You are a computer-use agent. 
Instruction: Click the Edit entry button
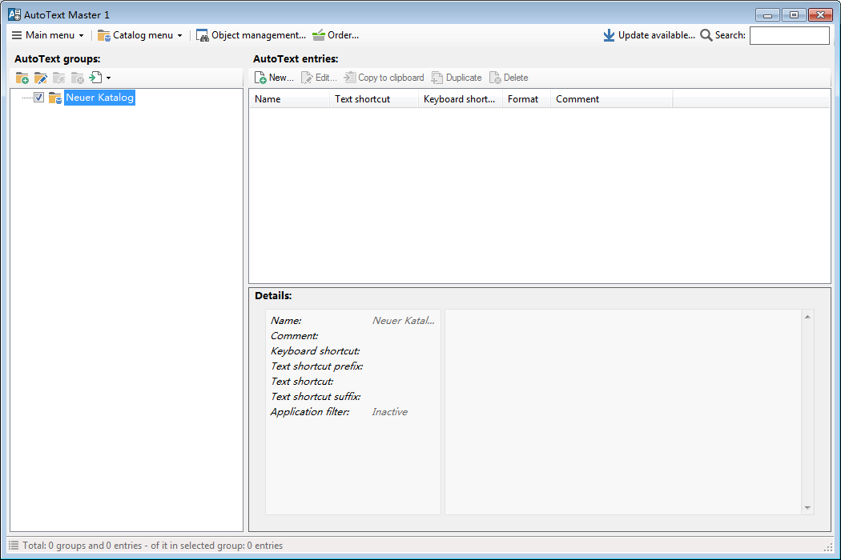(319, 78)
